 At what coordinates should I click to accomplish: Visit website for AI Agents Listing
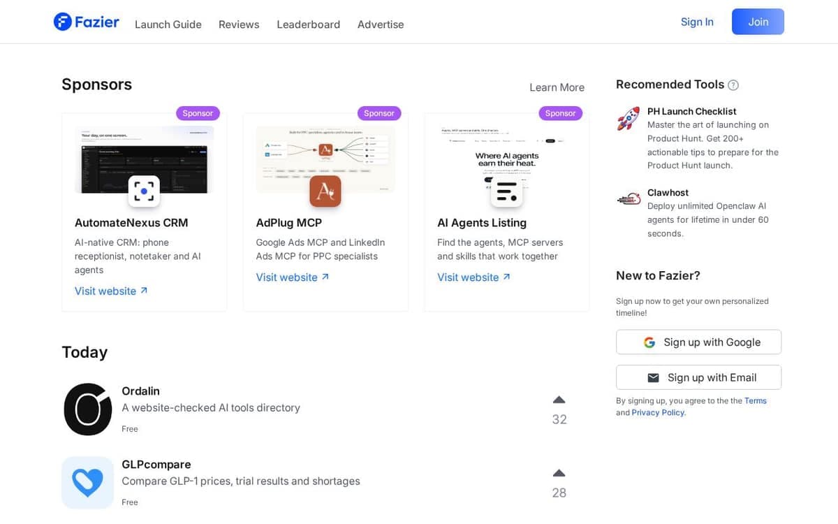[474, 277]
